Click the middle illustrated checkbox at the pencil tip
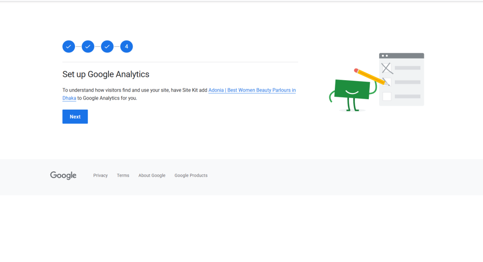The image size is (483, 262). tap(387, 82)
